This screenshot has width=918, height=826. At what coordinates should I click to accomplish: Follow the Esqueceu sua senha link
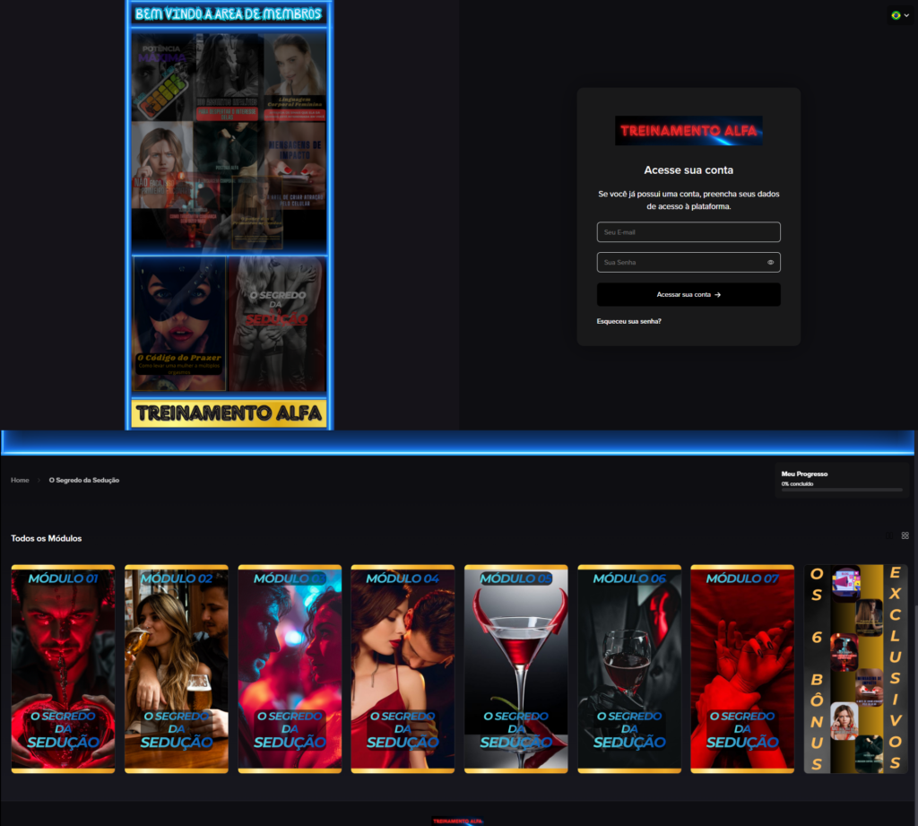628,321
